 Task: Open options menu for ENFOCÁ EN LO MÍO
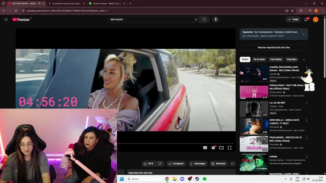tap(307, 138)
